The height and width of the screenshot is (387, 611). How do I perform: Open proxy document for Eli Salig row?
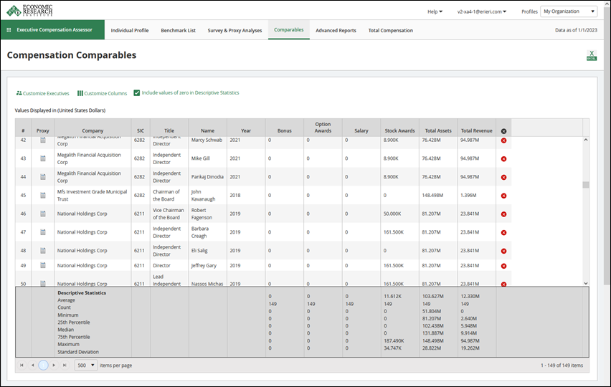pyautogui.click(x=43, y=251)
